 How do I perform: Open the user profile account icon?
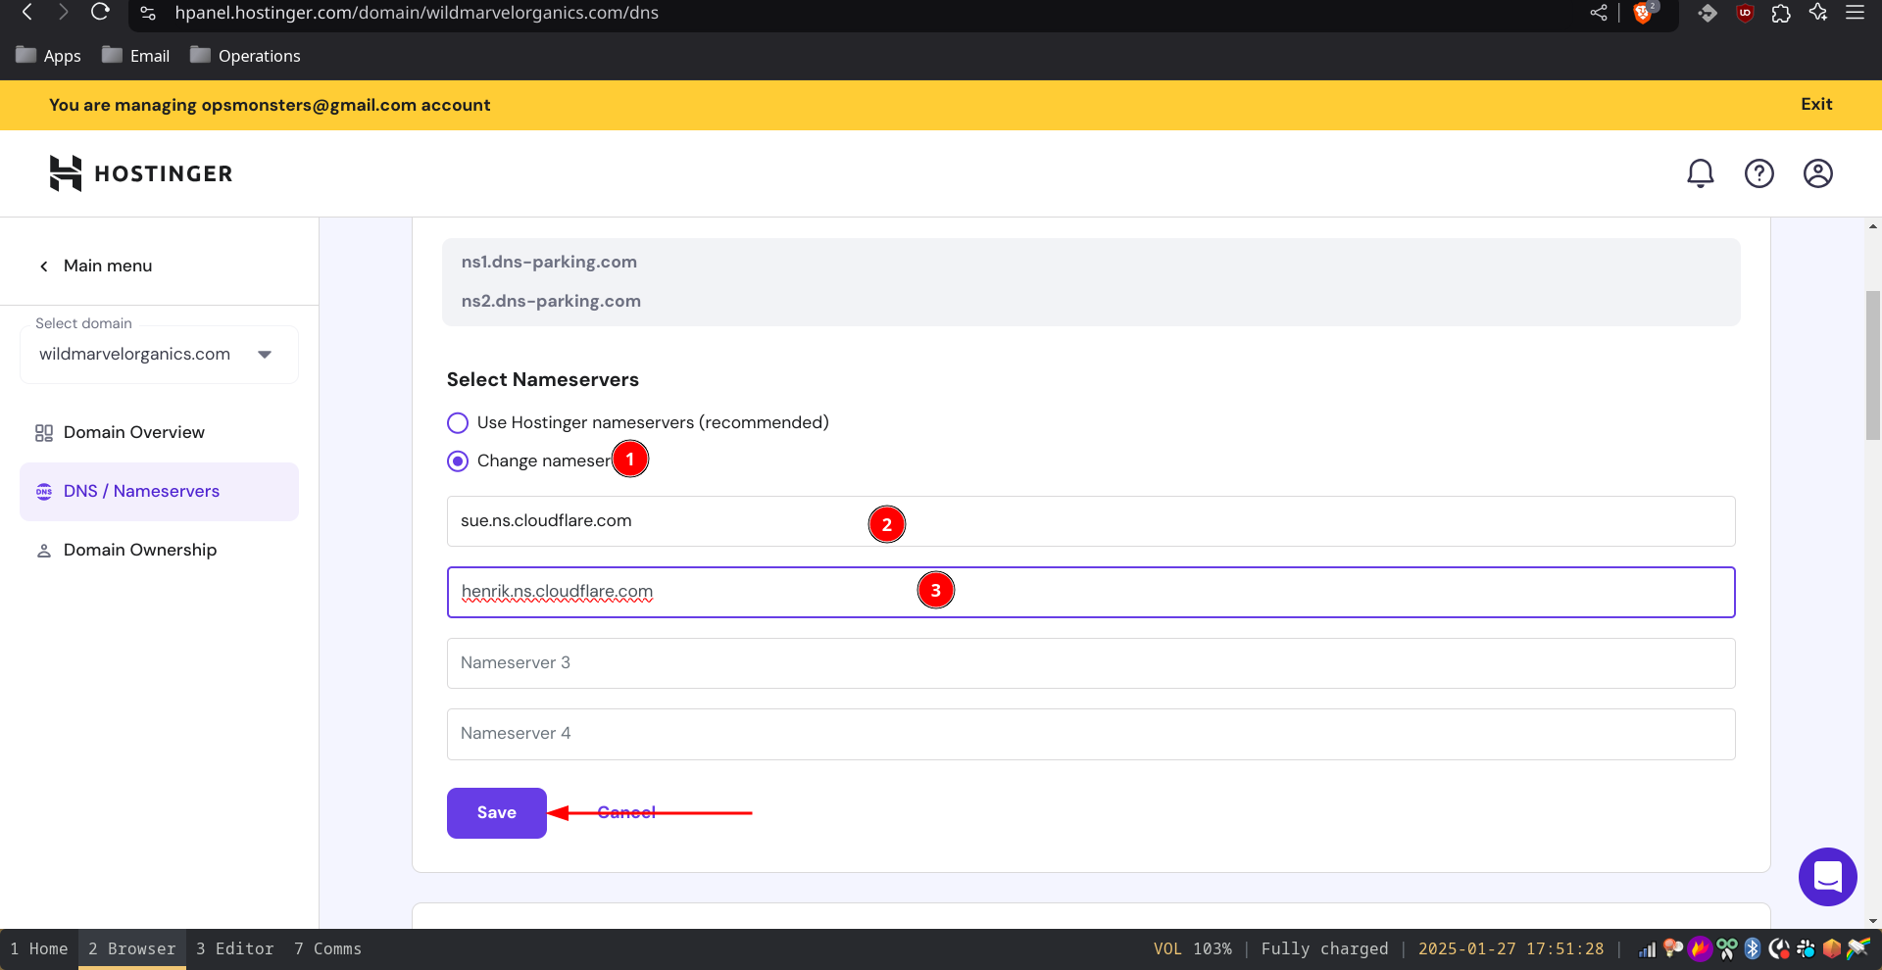tap(1817, 173)
